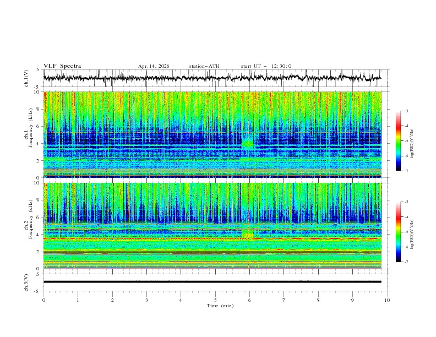The width and height of the screenshot is (436, 337).
Task: Click the ch.3 flat black voltage trace
Action: 212,282
